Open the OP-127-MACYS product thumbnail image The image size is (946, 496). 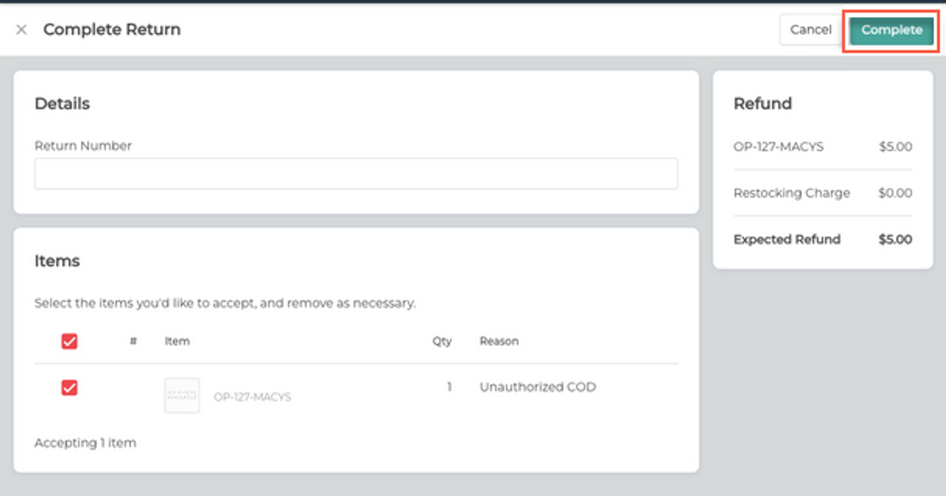[x=182, y=396]
